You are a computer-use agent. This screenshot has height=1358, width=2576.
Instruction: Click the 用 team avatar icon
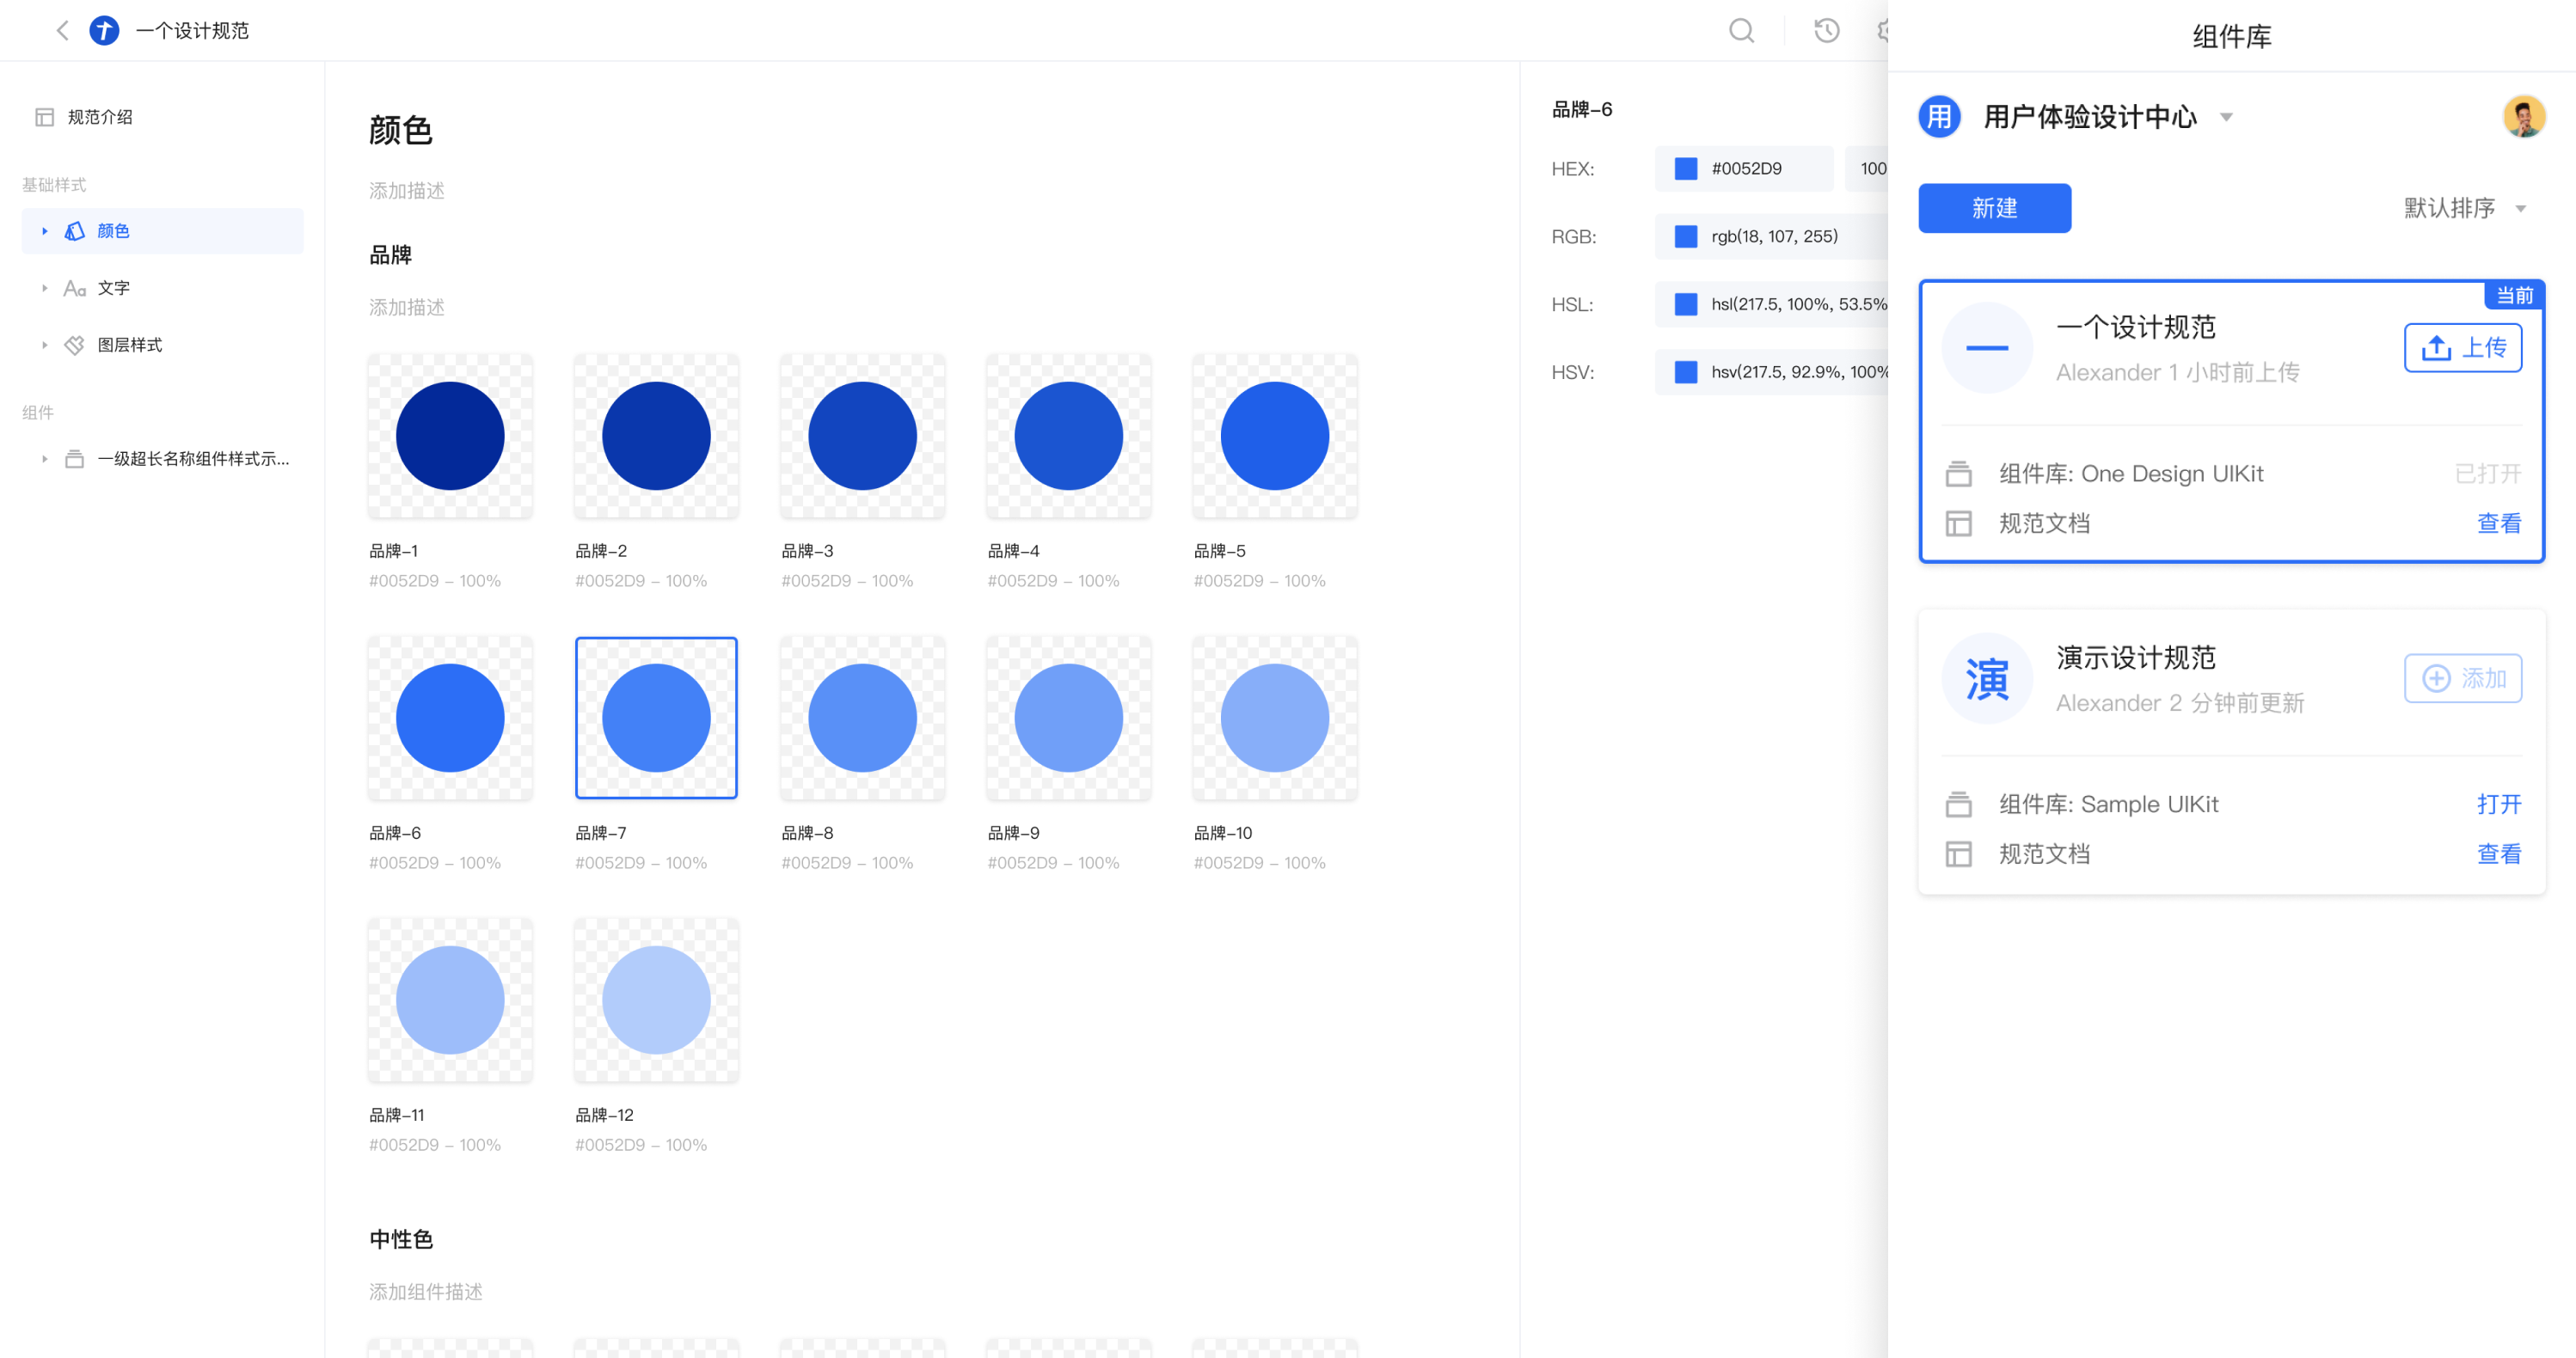1939,117
